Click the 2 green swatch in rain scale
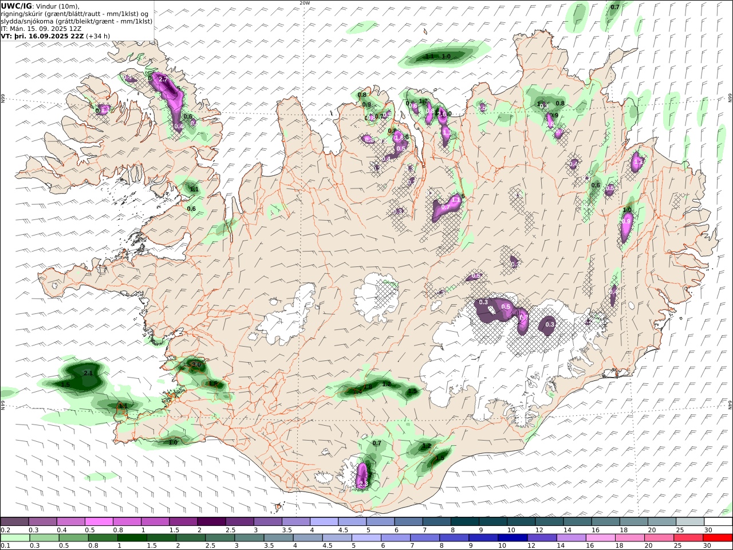This screenshot has height=550, width=733. [x=190, y=538]
